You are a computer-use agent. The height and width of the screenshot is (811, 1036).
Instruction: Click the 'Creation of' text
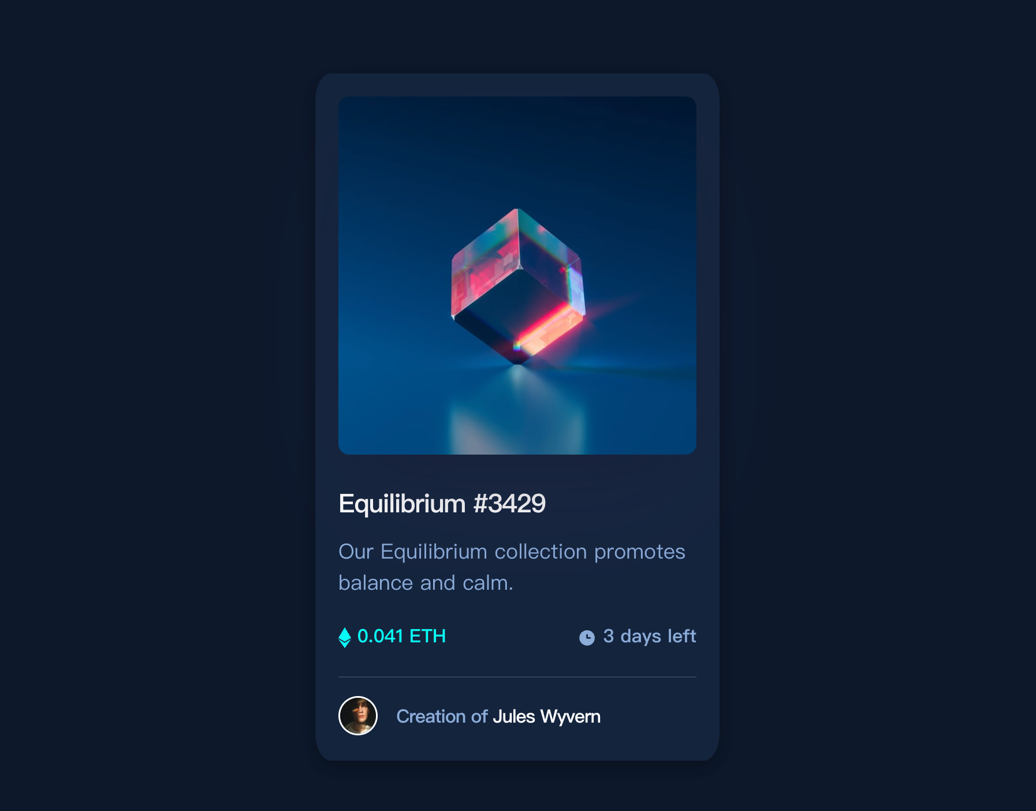click(442, 716)
